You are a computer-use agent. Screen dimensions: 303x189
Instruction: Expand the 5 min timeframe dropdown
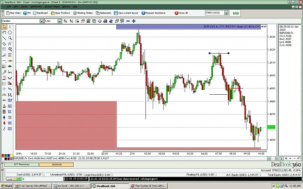(60, 21)
